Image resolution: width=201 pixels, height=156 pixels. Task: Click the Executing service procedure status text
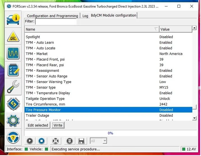coord(76,149)
